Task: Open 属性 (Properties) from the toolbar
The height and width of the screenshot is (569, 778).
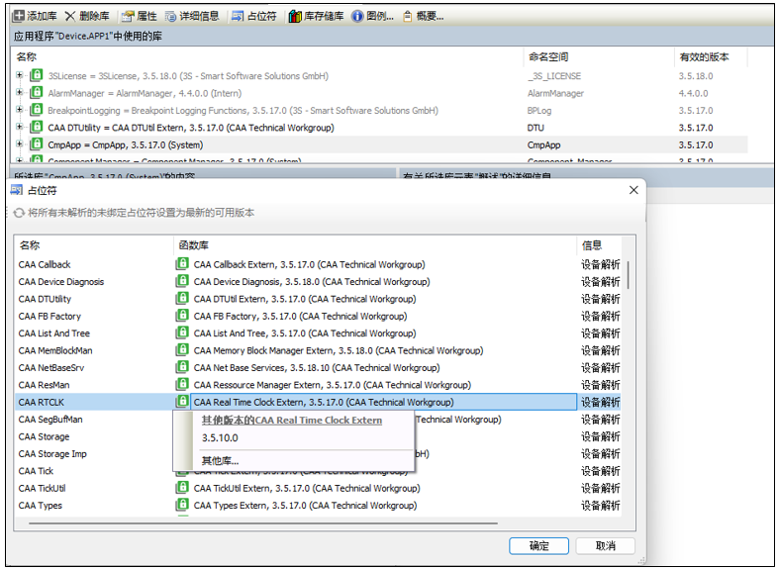Action: pos(139,16)
